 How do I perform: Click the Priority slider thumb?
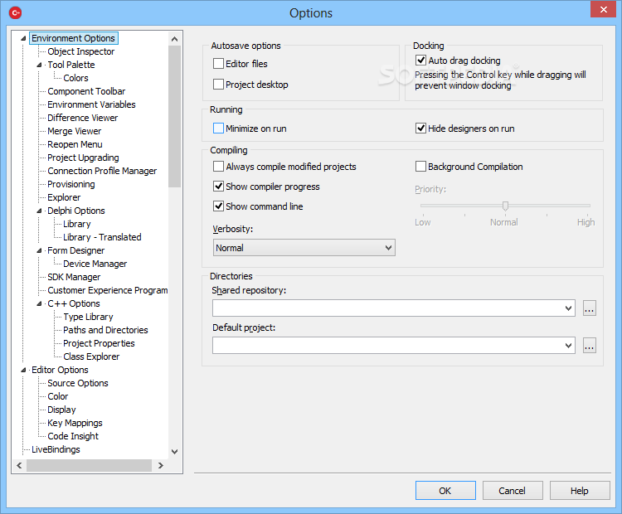(505, 206)
